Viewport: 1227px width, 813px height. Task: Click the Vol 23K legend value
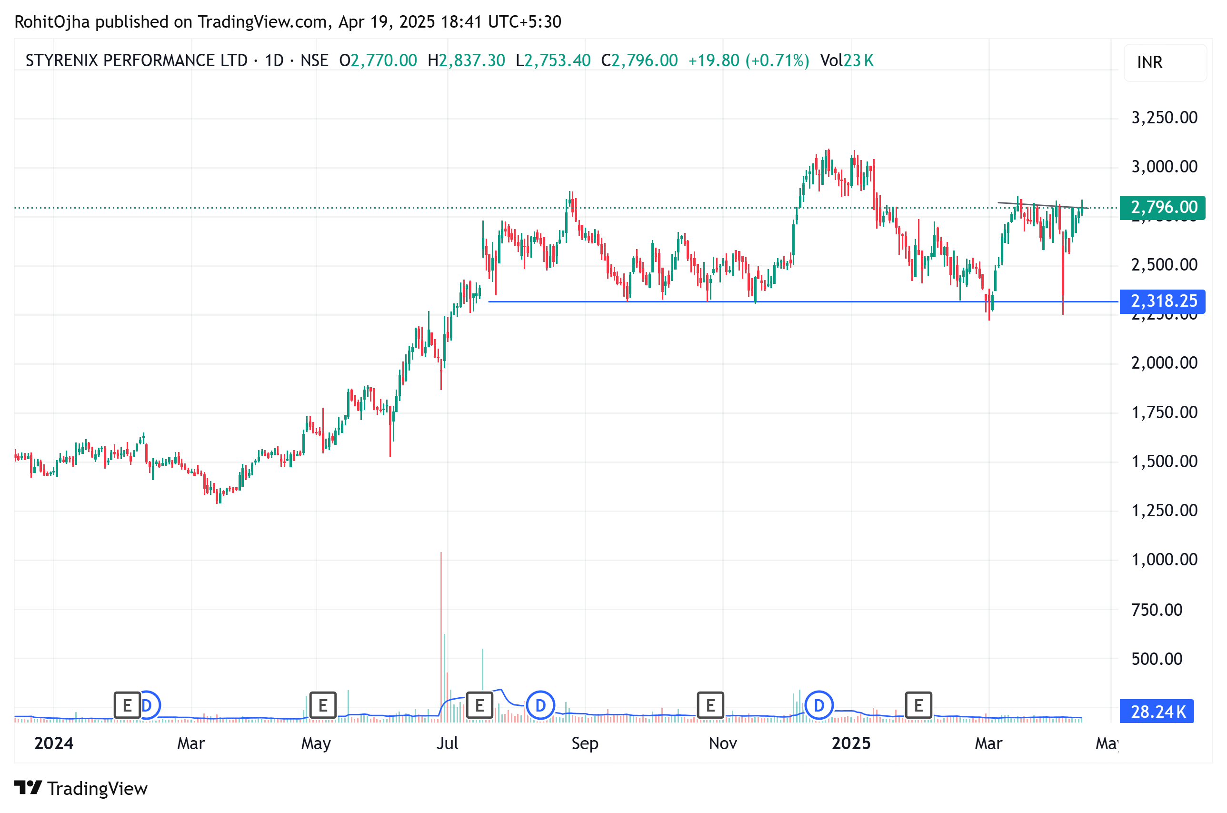click(x=847, y=60)
